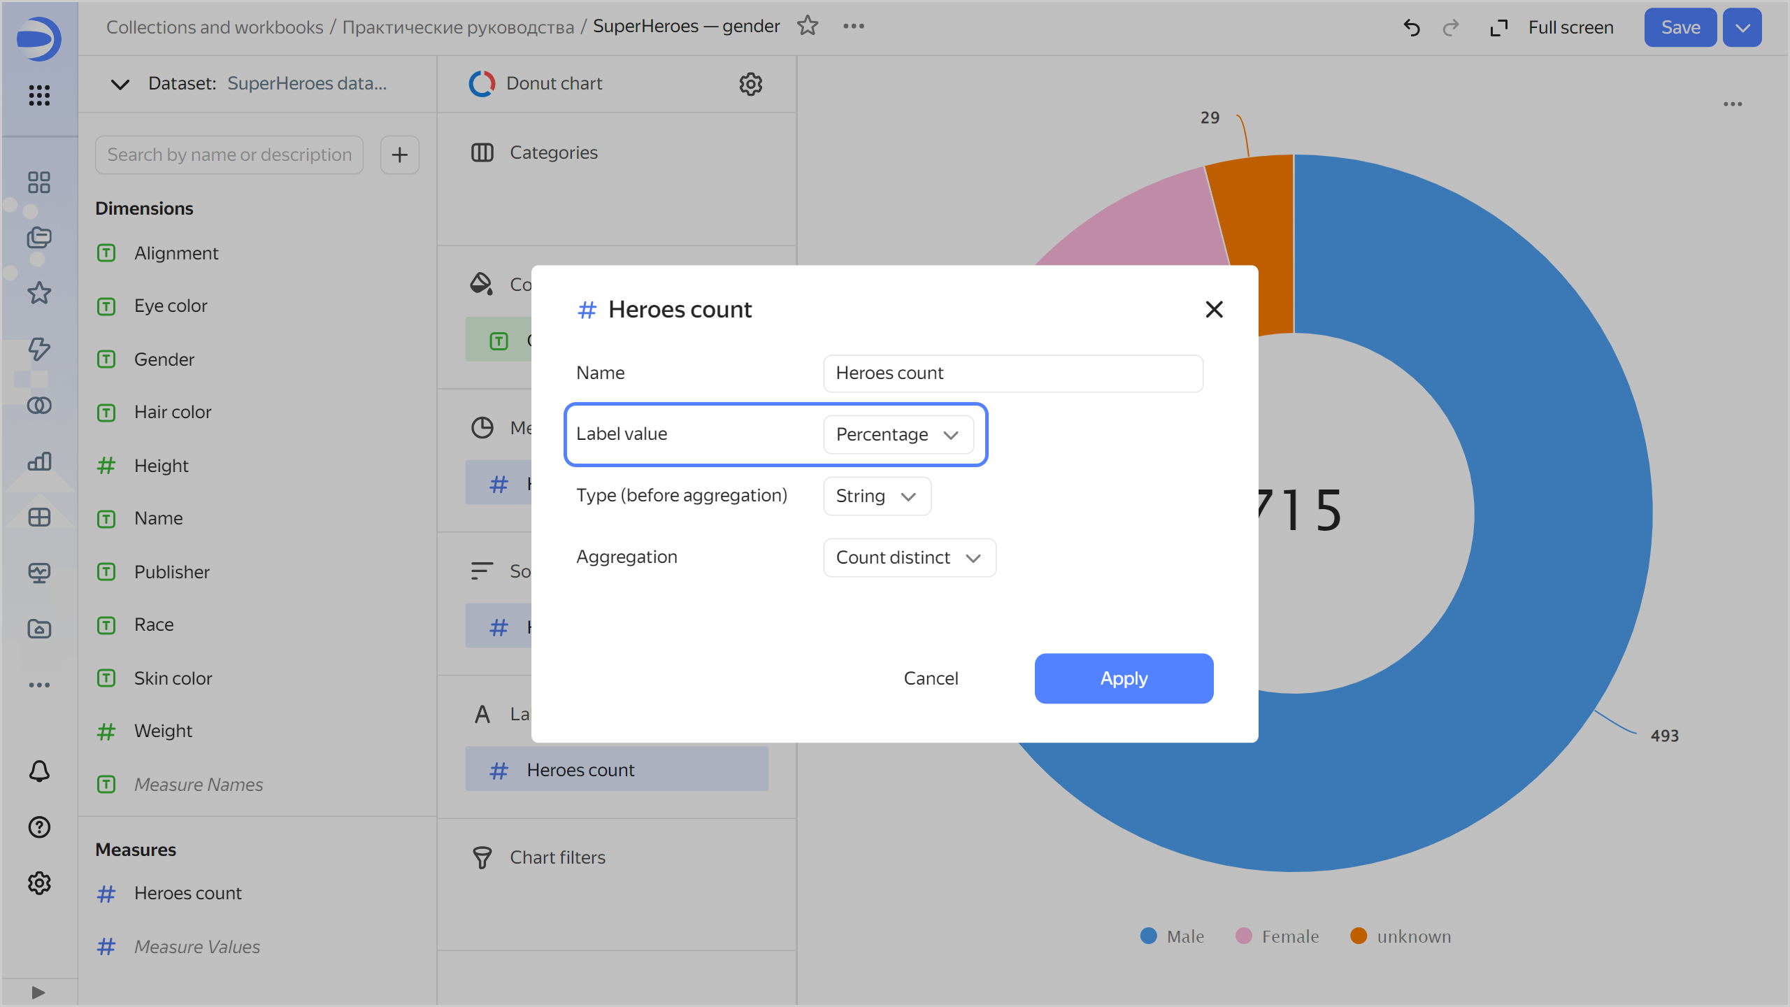Open the Aggregation Count distinct dropdown
1790x1007 pixels.
[909, 557]
